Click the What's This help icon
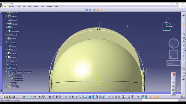 [34, 97]
